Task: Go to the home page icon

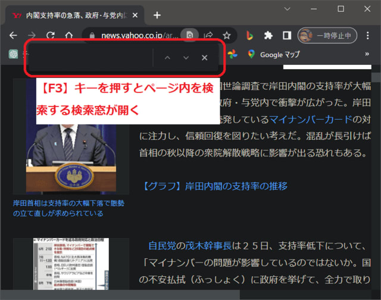Action: (69, 36)
